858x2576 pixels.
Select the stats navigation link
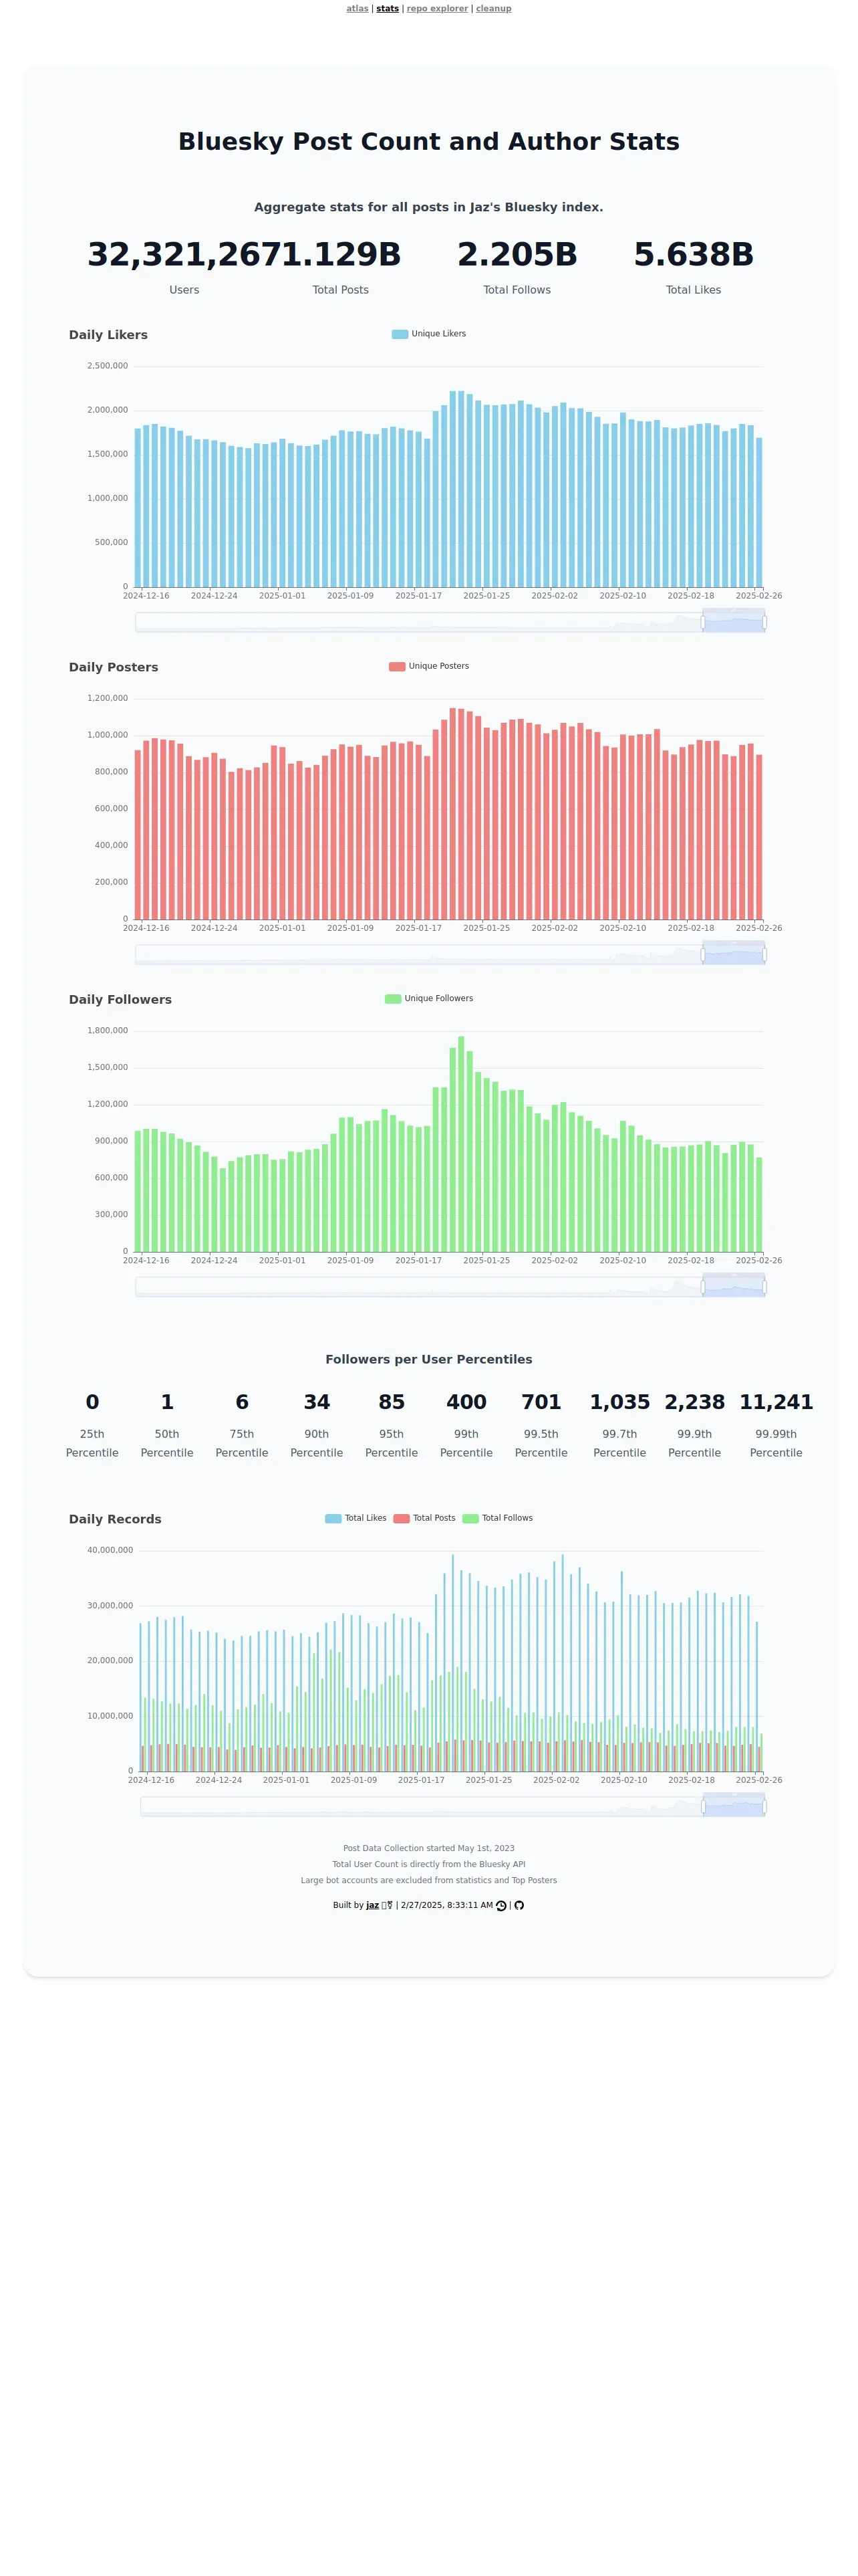coord(388,8)
